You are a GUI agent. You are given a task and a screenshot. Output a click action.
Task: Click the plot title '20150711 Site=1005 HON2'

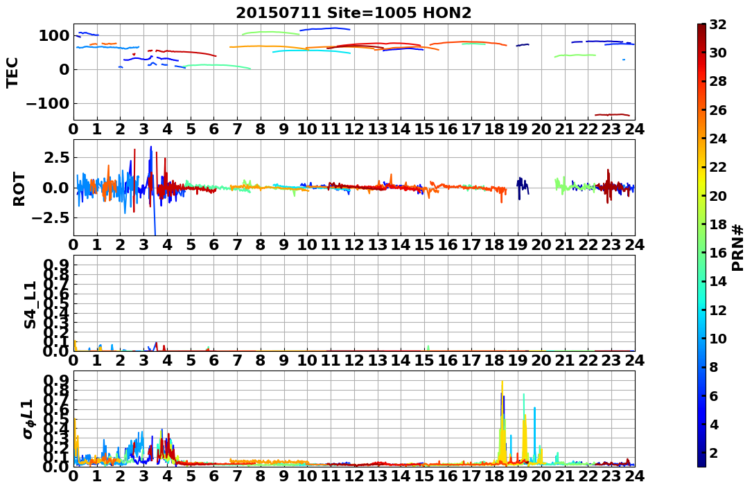tap(353, 13)
